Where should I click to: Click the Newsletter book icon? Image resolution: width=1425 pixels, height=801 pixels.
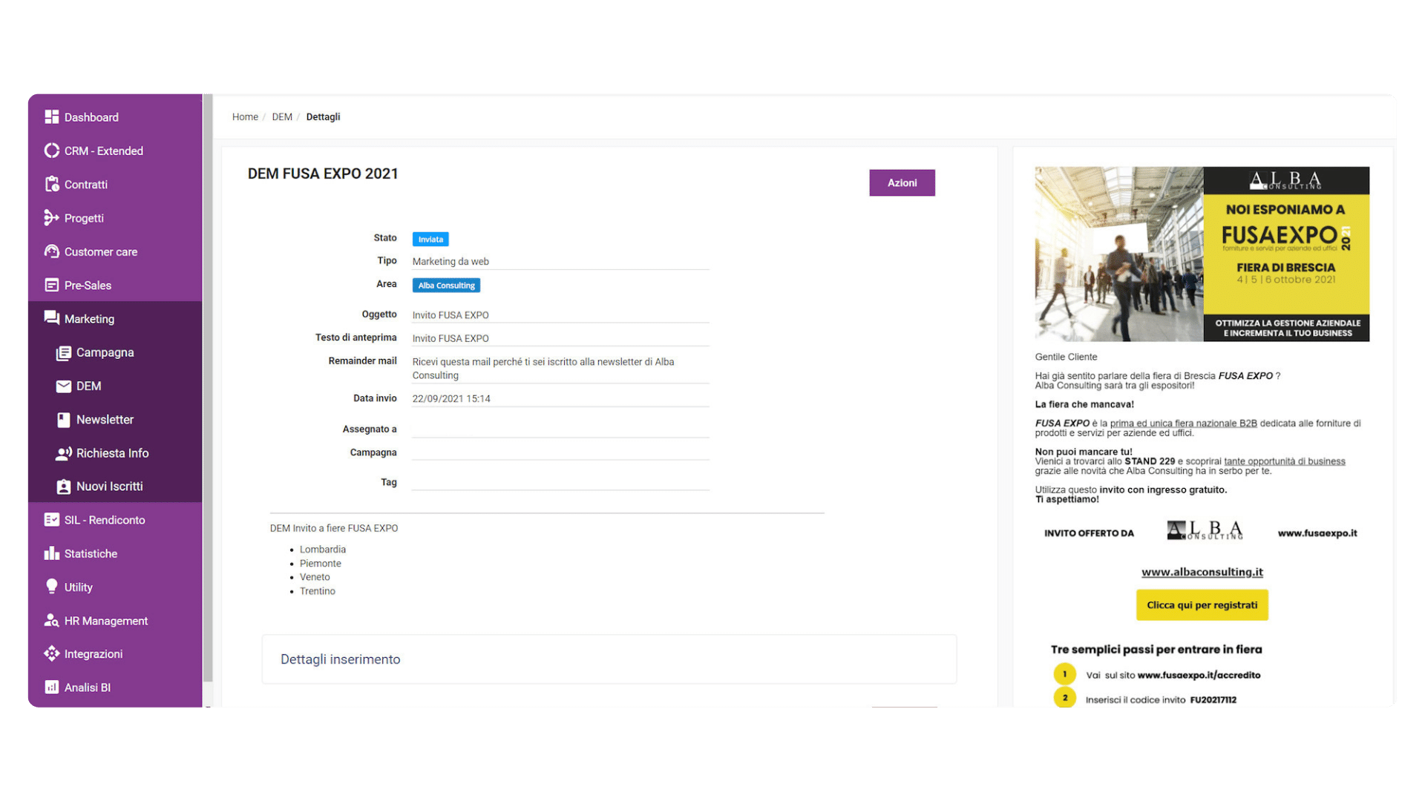tap(64, 420)
